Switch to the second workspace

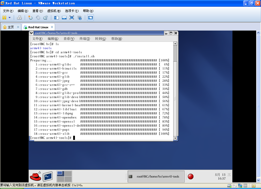point(68,174)
